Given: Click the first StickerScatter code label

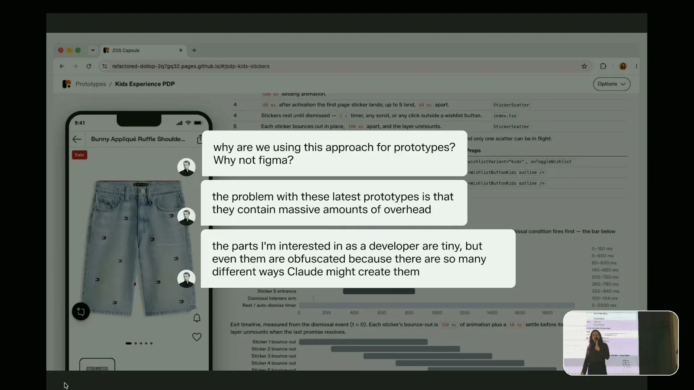Looking at the screenshot, I should coord(511,105).
